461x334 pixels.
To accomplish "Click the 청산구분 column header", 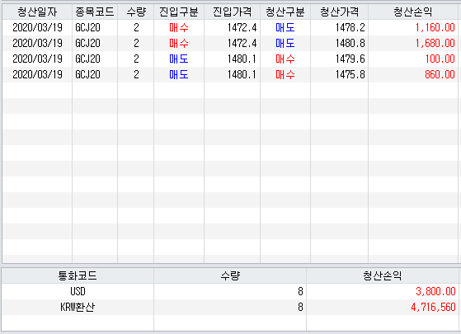I will pos(285,12).
